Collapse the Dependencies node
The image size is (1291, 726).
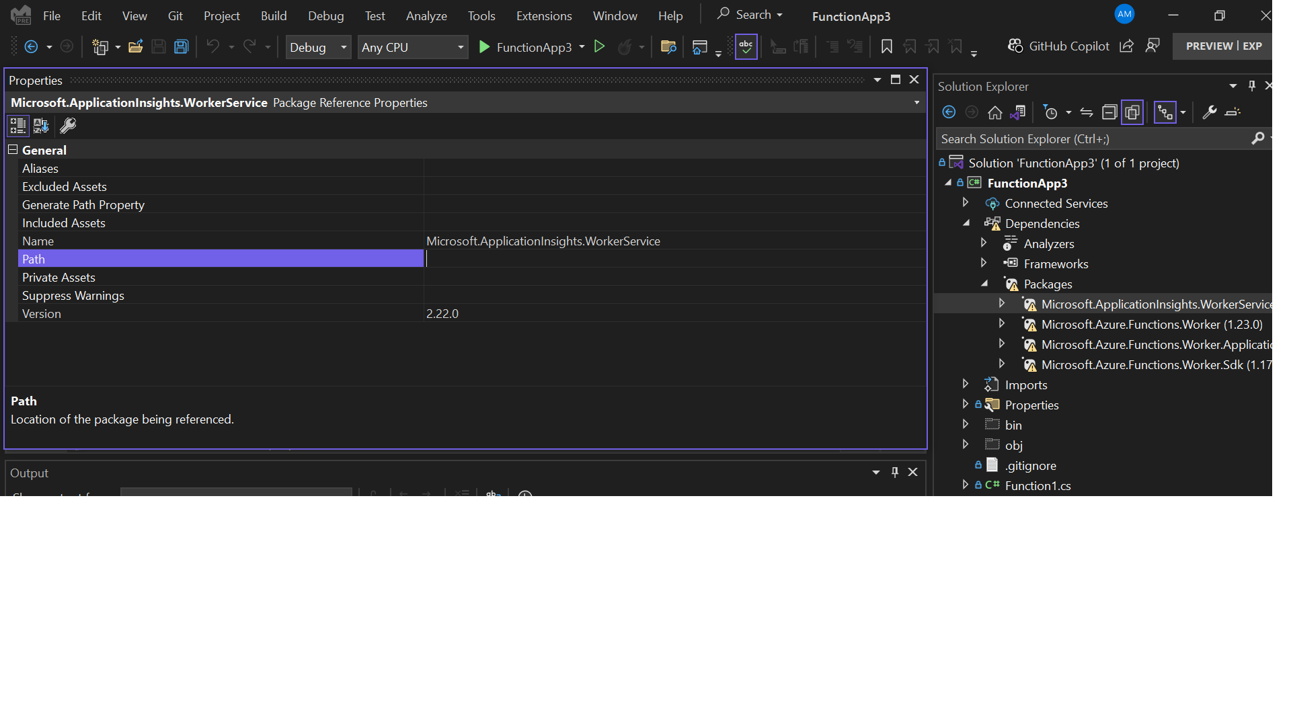tap(967, 223)
